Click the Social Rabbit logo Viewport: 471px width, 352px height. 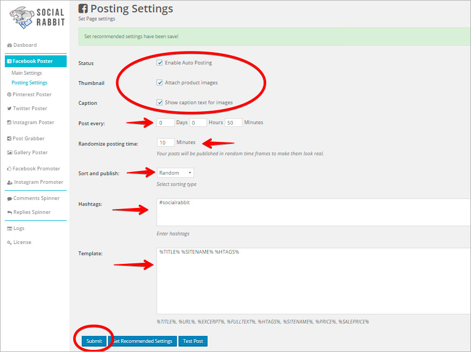(37, 17)
